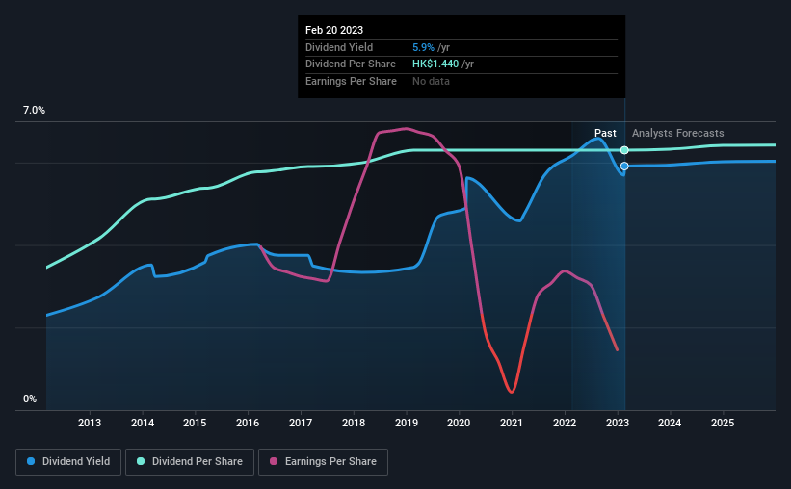Click the pink Earnings Per Share legend dot

[x=274, y=461]
